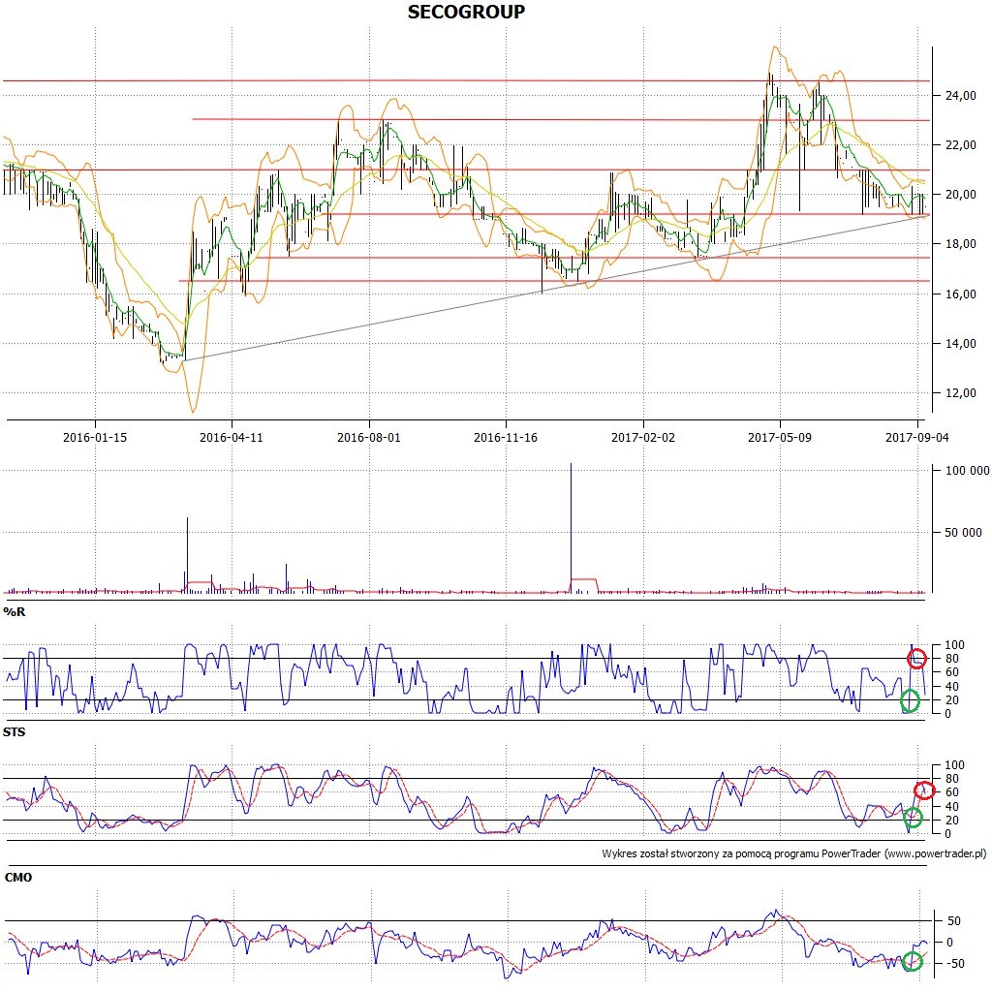This screenshot has height=992, width=992.
Task: Click the CMO axis value 50
Action: click(x=953, y=921)
